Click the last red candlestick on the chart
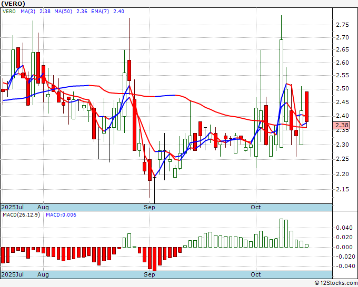The image size is (358, 287). (x=306, y=107)
